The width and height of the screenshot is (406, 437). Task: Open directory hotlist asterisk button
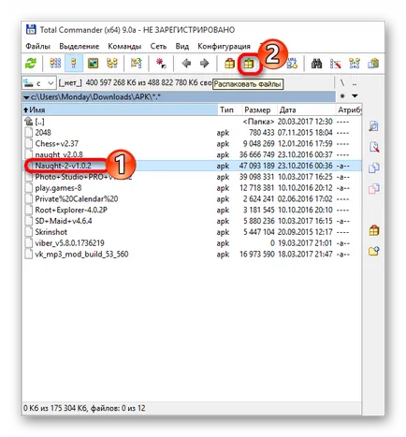click(x=342, y=95)
